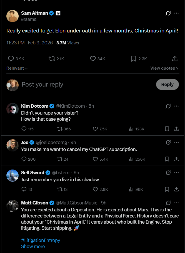Image resolution: width=185 pixels, height=253 pixels.
Task: Open more options on Sam Altman's post
Action: (x=176, y=13)
